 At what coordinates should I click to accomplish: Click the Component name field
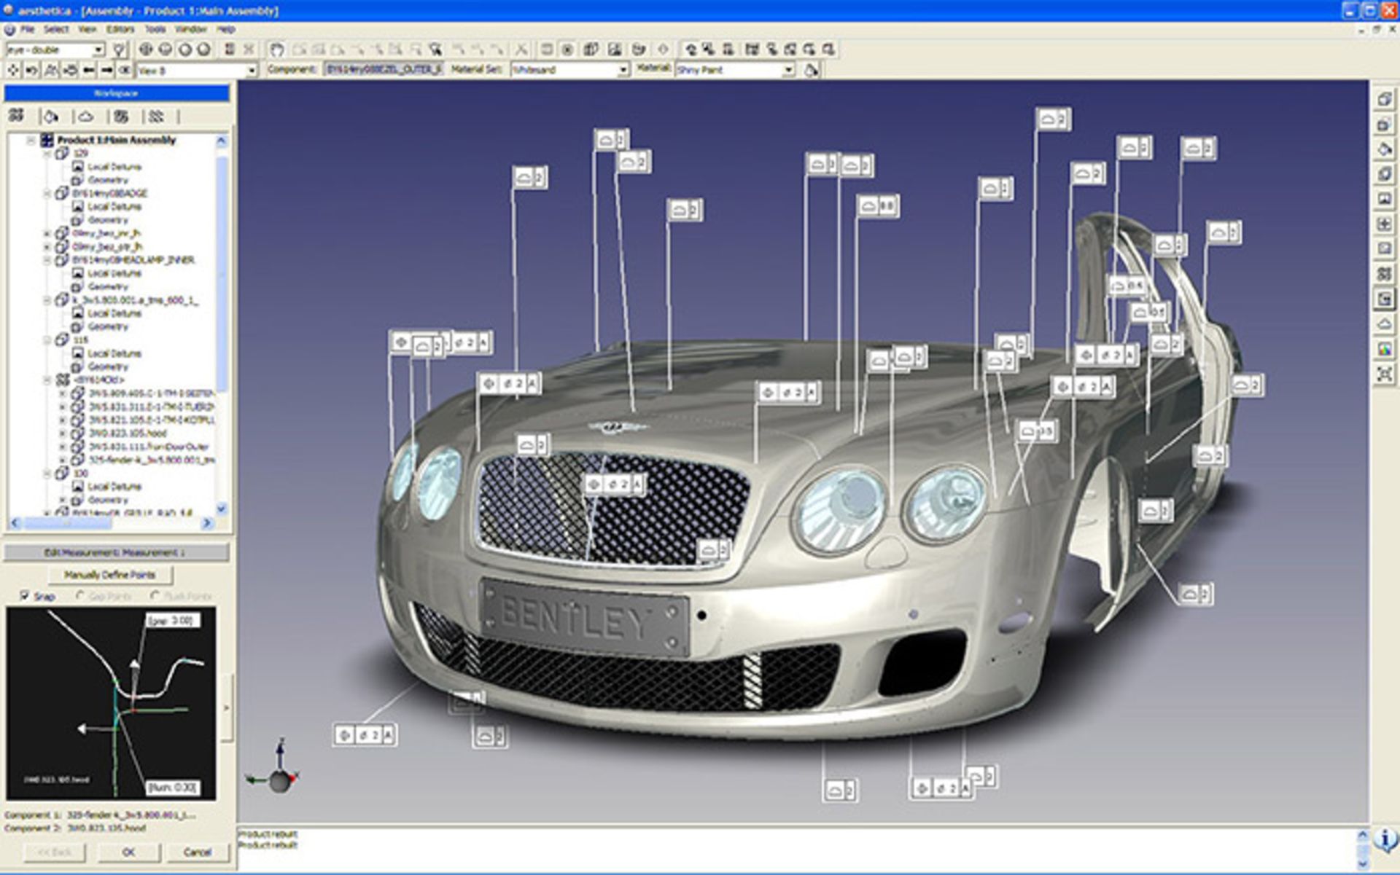[x=384, y=69]
